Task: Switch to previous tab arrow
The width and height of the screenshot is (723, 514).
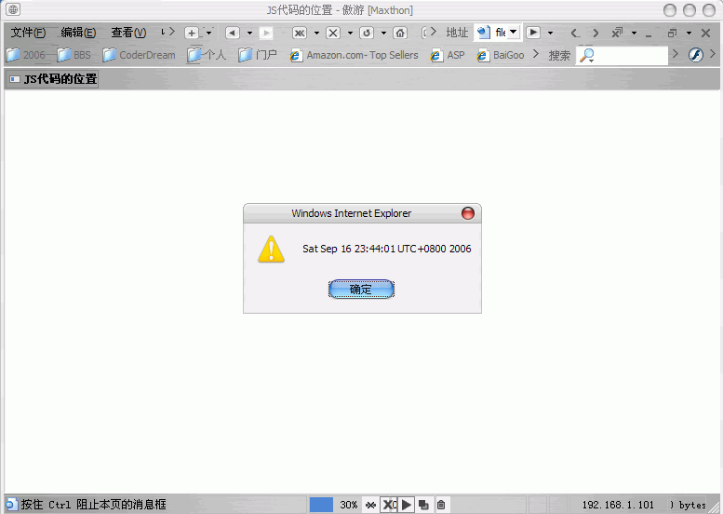Action: coord(575,33)
